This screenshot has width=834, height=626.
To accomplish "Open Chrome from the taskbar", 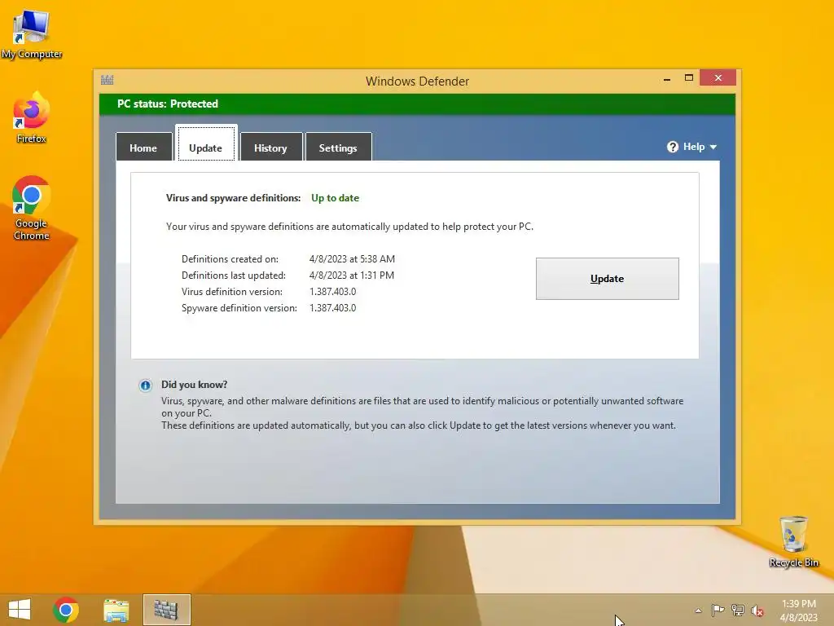I will (66, 610).
